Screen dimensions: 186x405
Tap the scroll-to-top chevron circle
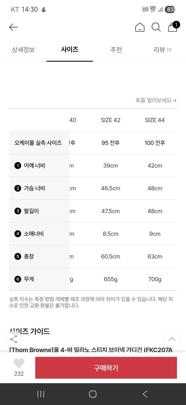[x=172, y=339]
